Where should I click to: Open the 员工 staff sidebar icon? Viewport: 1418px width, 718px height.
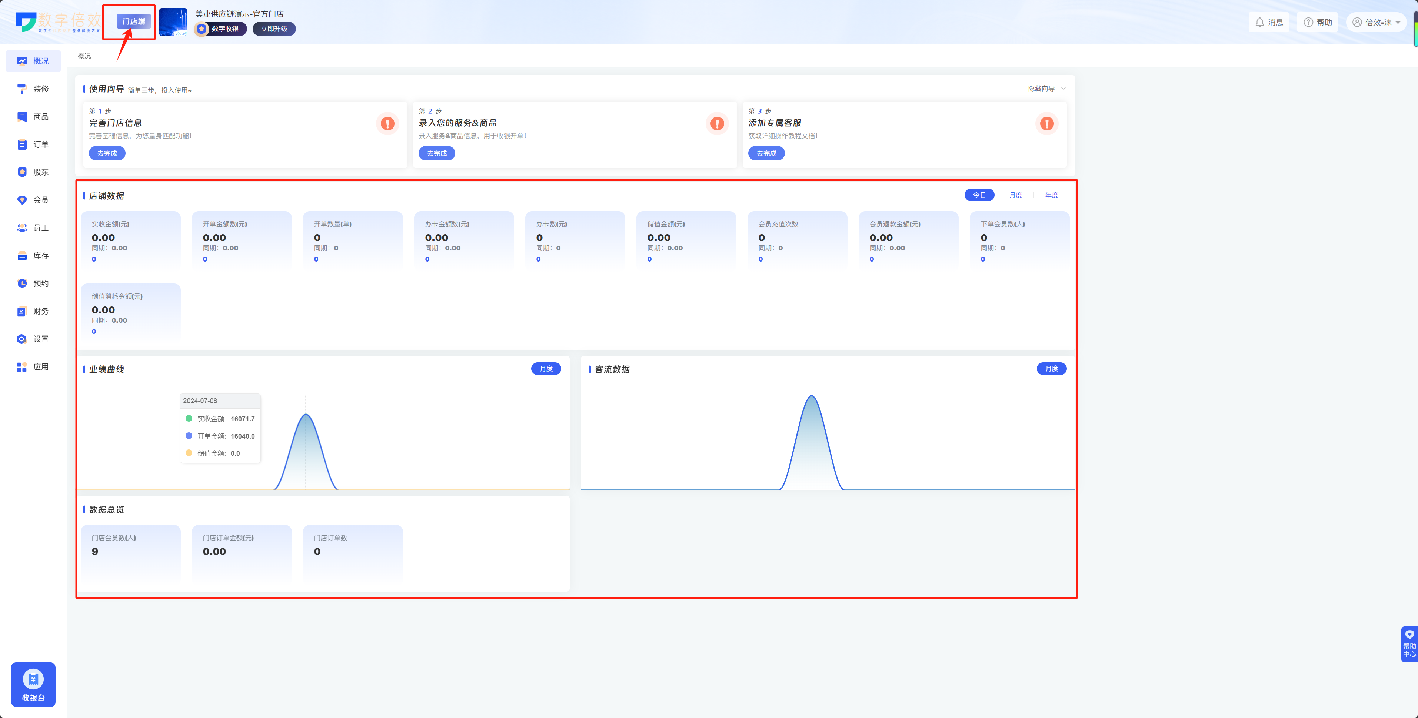click(22, 228)
